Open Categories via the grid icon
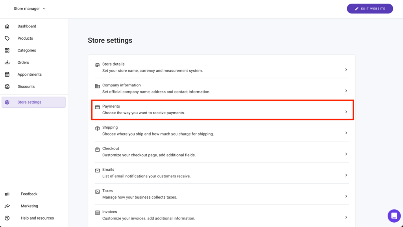This screenshot has width=403, height=227. [x=7, y=50]
